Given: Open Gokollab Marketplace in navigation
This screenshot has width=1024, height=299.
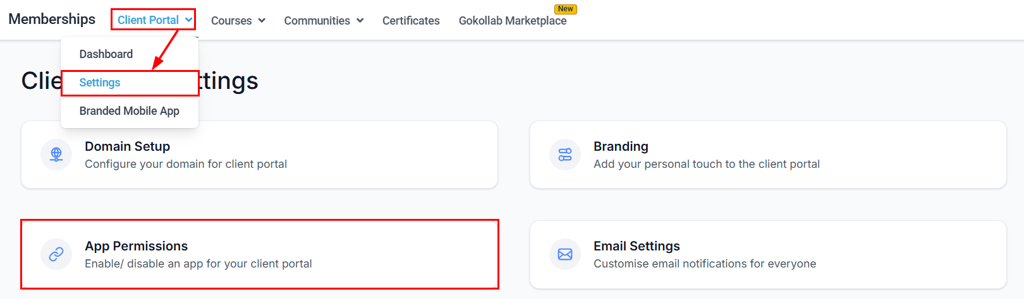Looking at the screenshot, I should [x=513, y=21].
